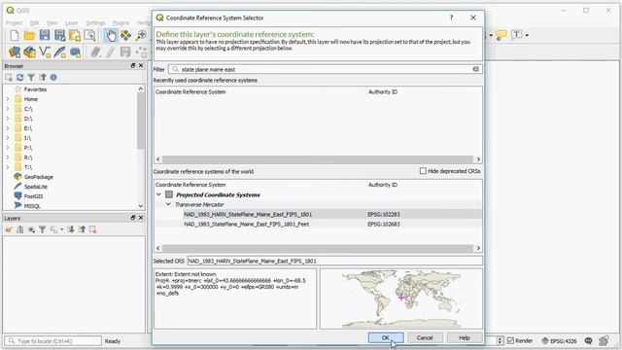Click the Add Group icon in Layers panel
622x350 pixels.
point(19,229)
